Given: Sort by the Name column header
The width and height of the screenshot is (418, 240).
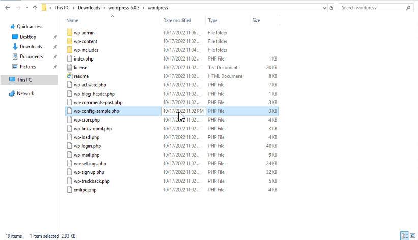Looking at the screenshot, I should click(x=72, y=20).
